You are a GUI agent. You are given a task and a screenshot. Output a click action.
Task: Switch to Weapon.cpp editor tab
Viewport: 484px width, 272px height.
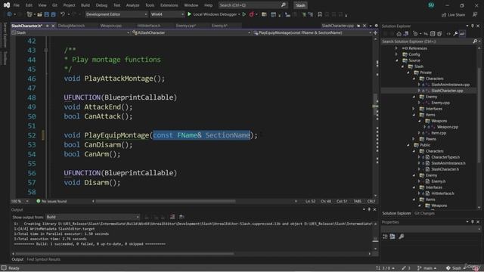click(x=111, y=26)
